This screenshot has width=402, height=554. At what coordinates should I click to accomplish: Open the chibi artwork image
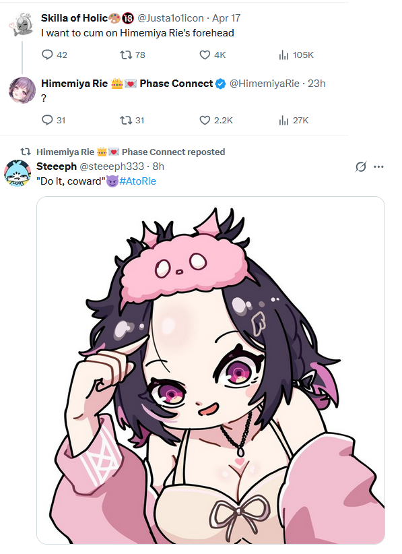(x=211, y=370)
